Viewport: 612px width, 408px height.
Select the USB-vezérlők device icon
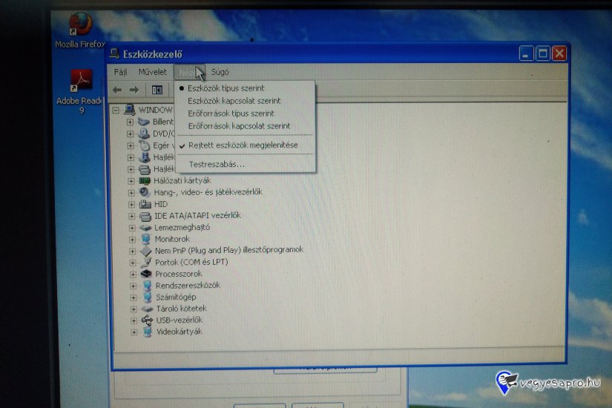pyautogui.click(x=146, y=320)
